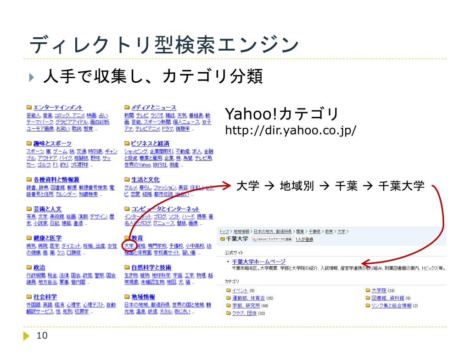Go to トップ in the breadcrumb

coord(224,231)
